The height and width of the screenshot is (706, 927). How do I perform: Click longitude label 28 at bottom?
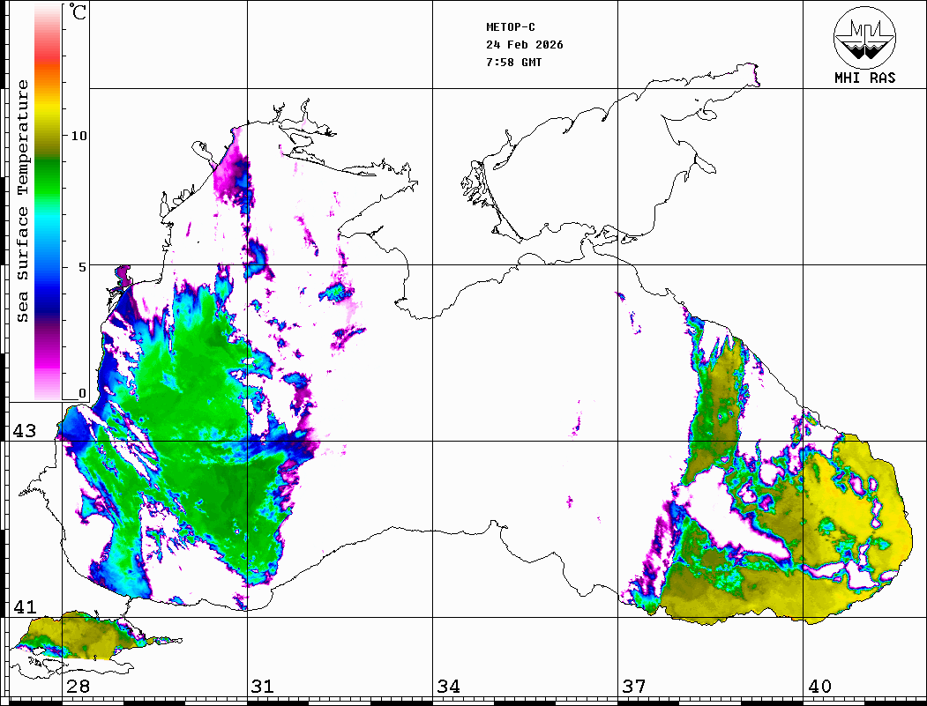78,687
